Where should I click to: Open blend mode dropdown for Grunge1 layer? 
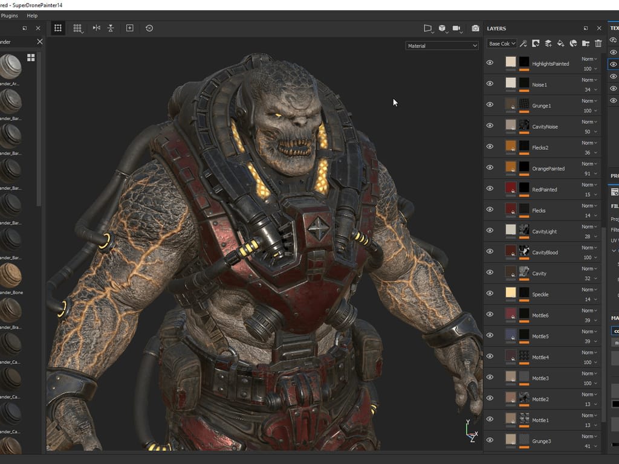pos(589,101)
